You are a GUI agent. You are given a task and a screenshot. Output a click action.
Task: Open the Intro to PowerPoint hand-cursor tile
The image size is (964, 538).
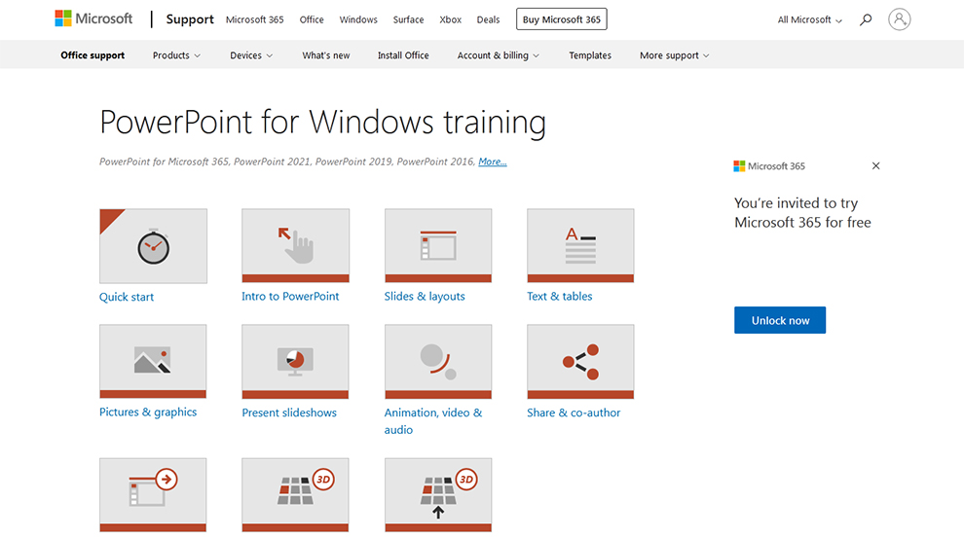pyautogui.click(x=296, y=245)
